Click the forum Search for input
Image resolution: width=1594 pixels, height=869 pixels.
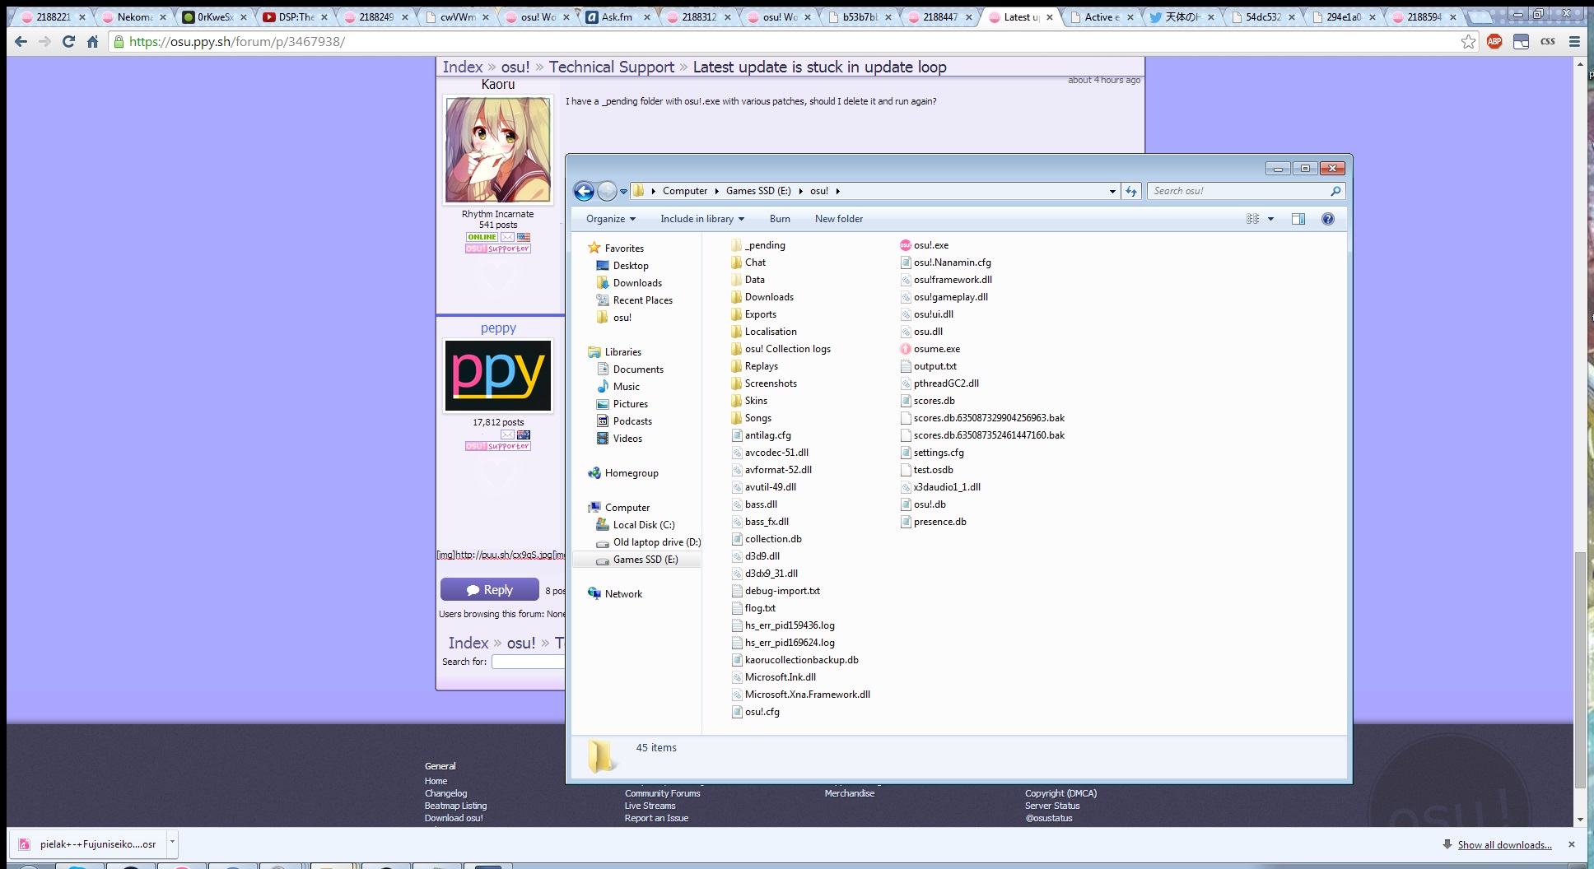(x=528, y=662)
